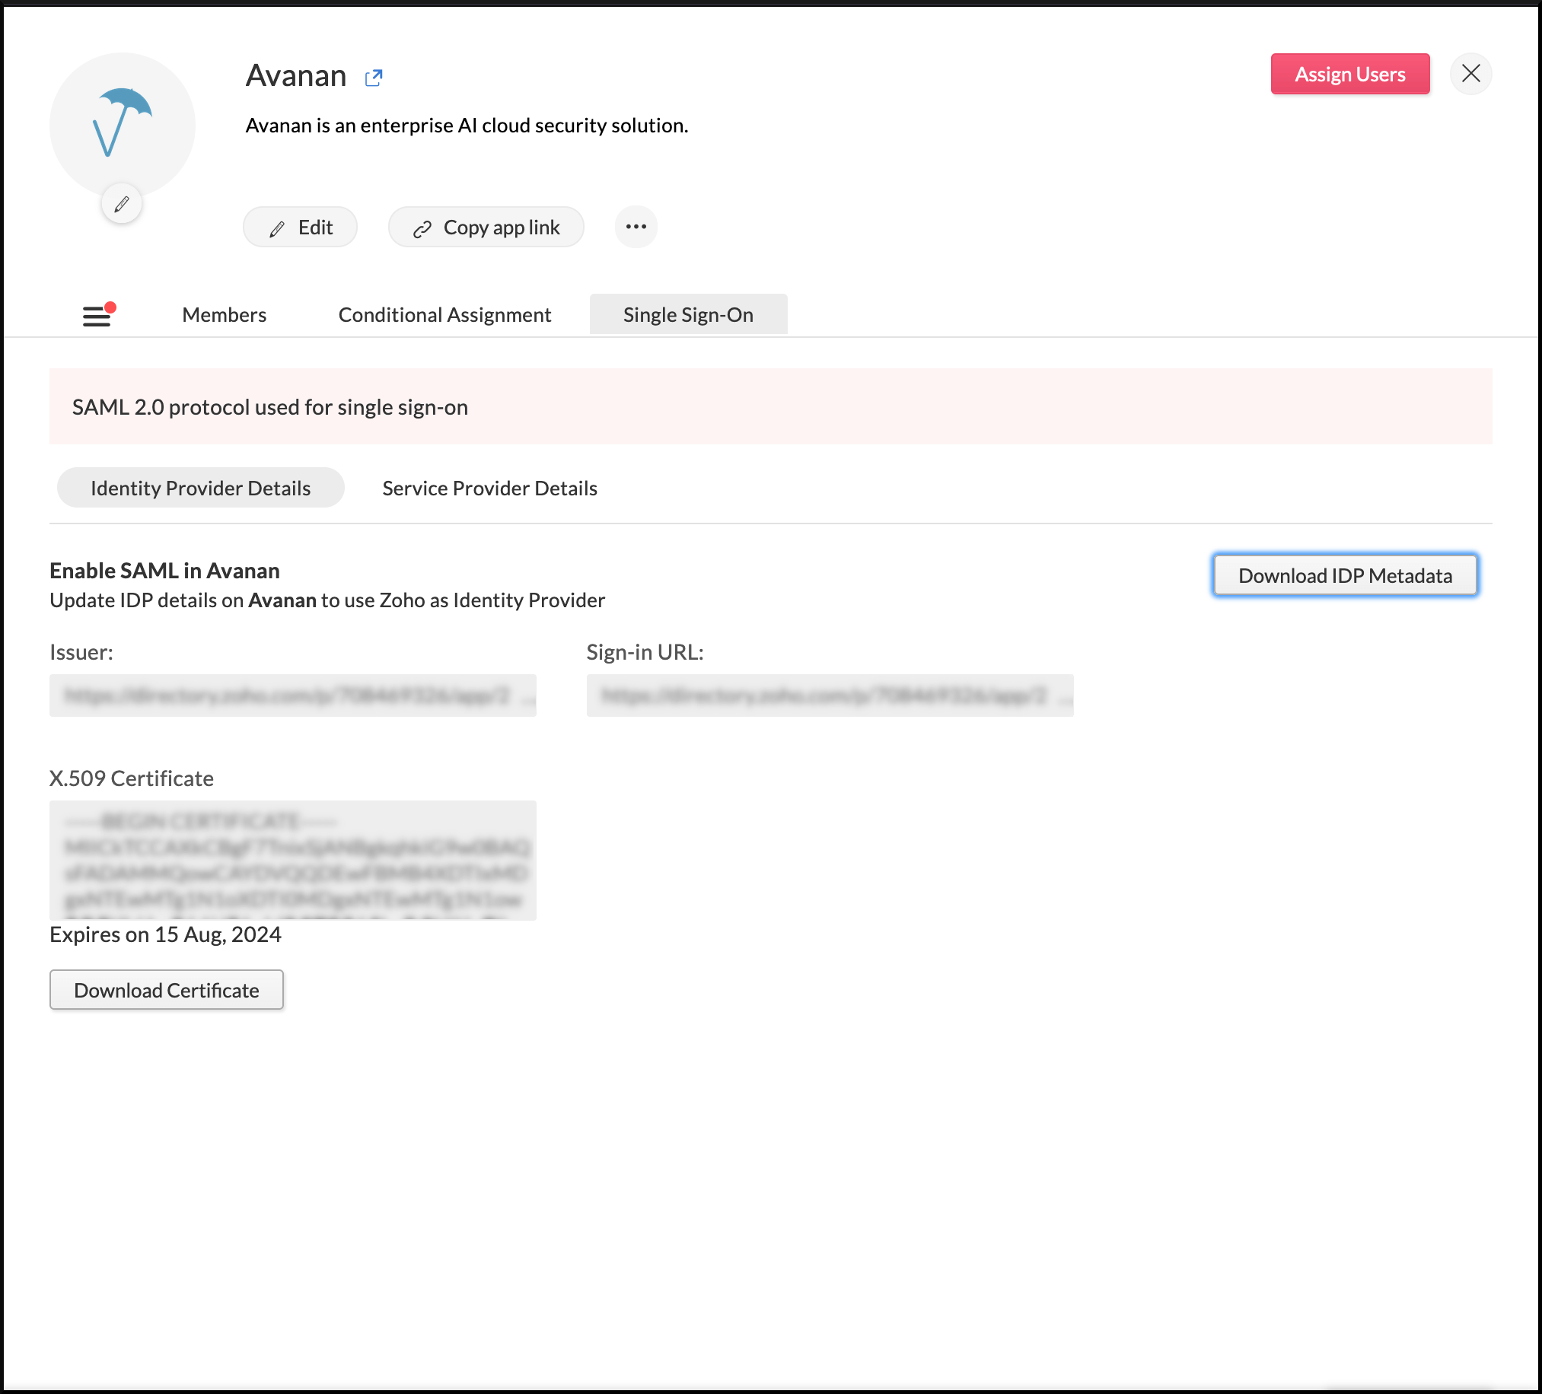Click the 'enterprise AI cloud security solution' description

tap(467, 126)
